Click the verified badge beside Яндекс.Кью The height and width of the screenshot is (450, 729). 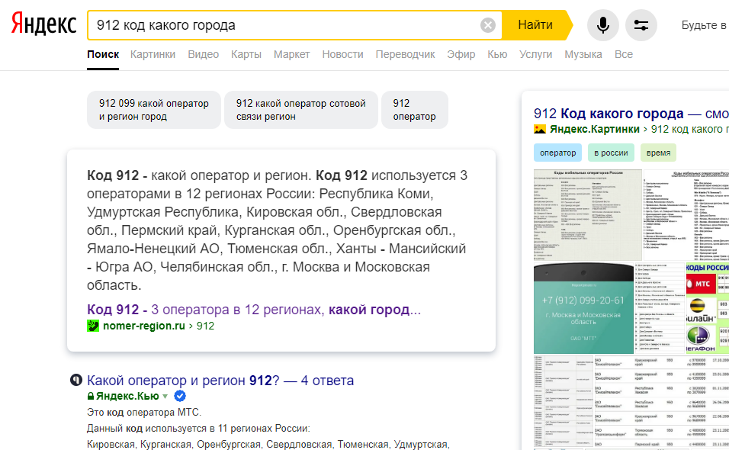[x=180, y=396]
